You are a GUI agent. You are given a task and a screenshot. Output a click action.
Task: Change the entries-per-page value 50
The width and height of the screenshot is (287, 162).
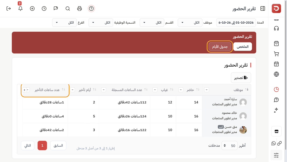point(230,146)
